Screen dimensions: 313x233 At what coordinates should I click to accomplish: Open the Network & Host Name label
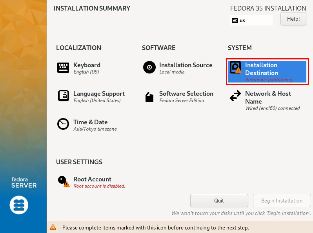coord(268,97)
